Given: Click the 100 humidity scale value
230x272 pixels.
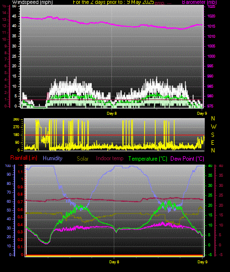Looking at the screenshot, I should [8, 166].
